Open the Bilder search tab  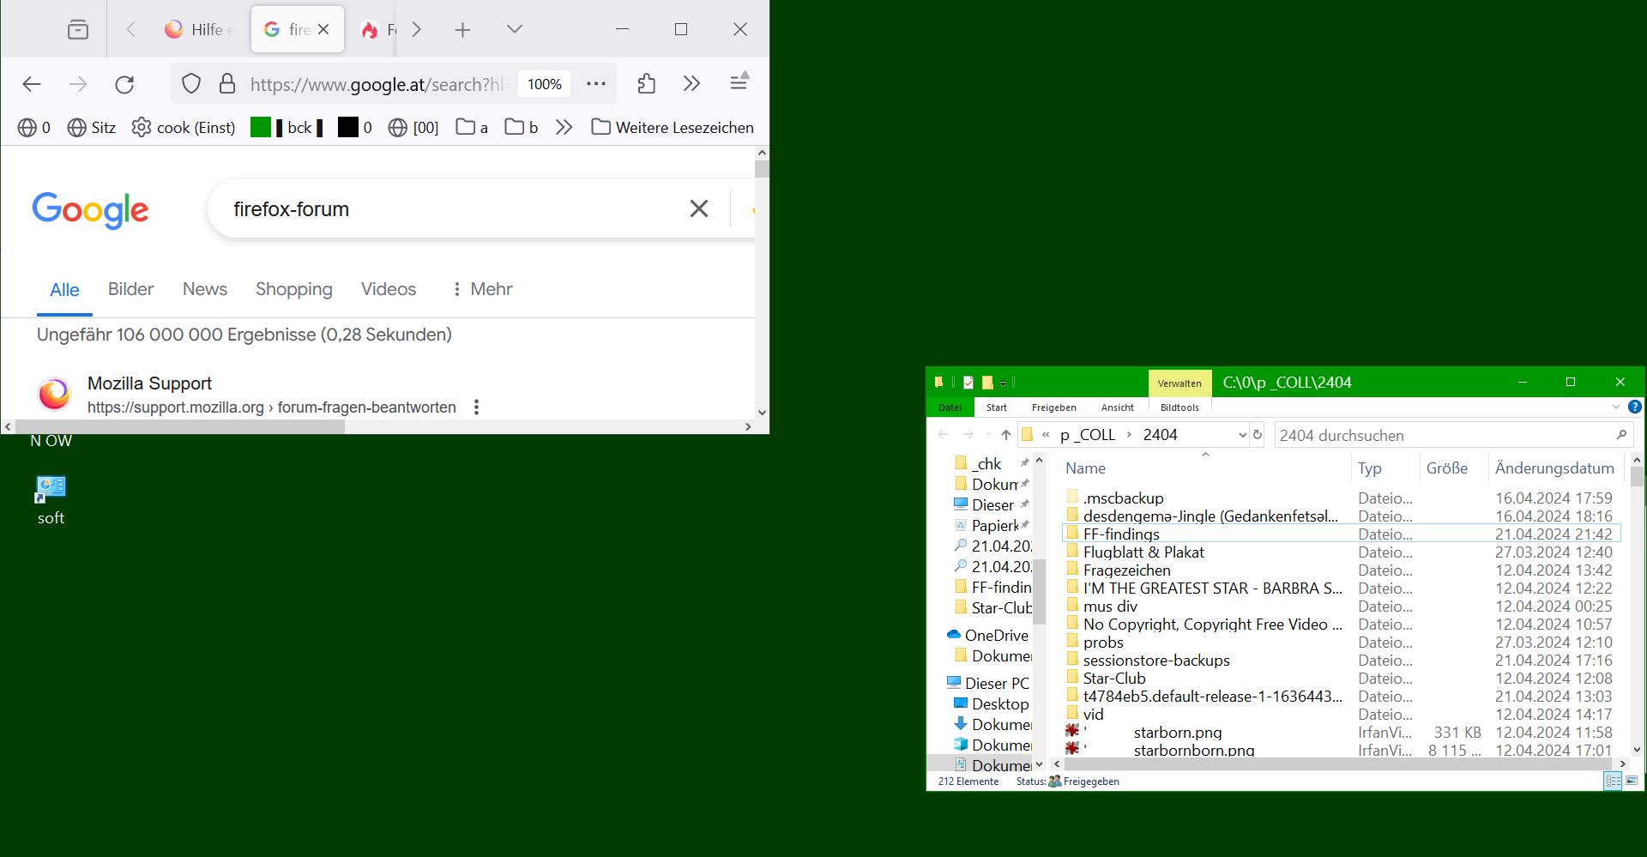(x=130, y=289)
